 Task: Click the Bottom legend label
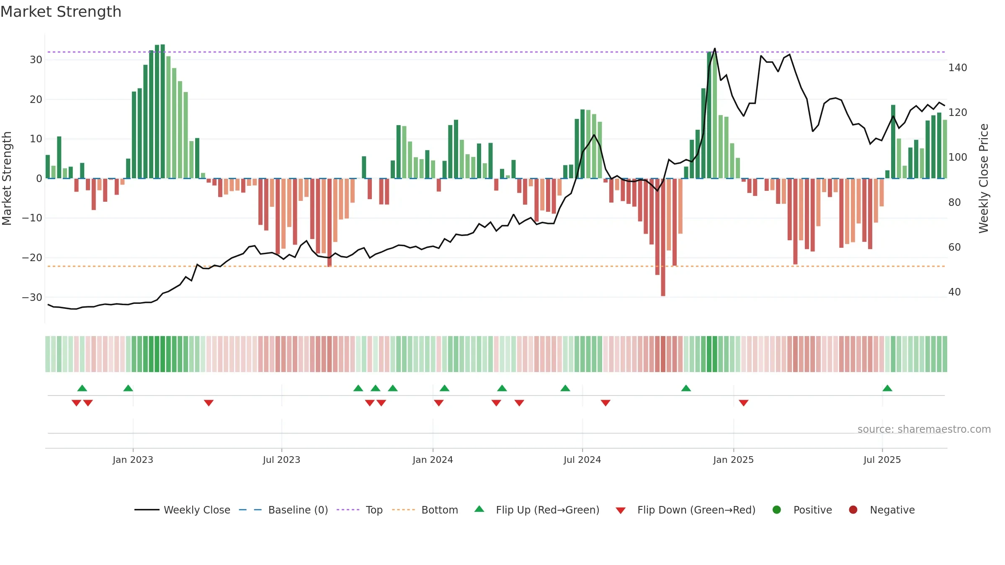click(440, 510)
